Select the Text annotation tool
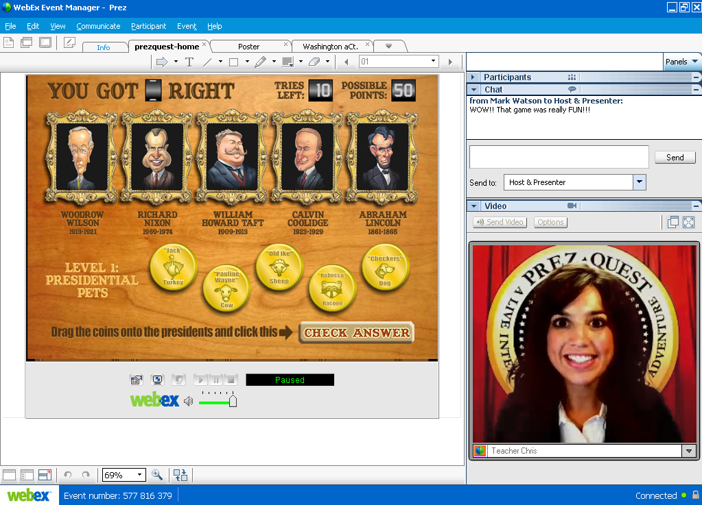This screenshot has height=505, width=702. point(189,62)
